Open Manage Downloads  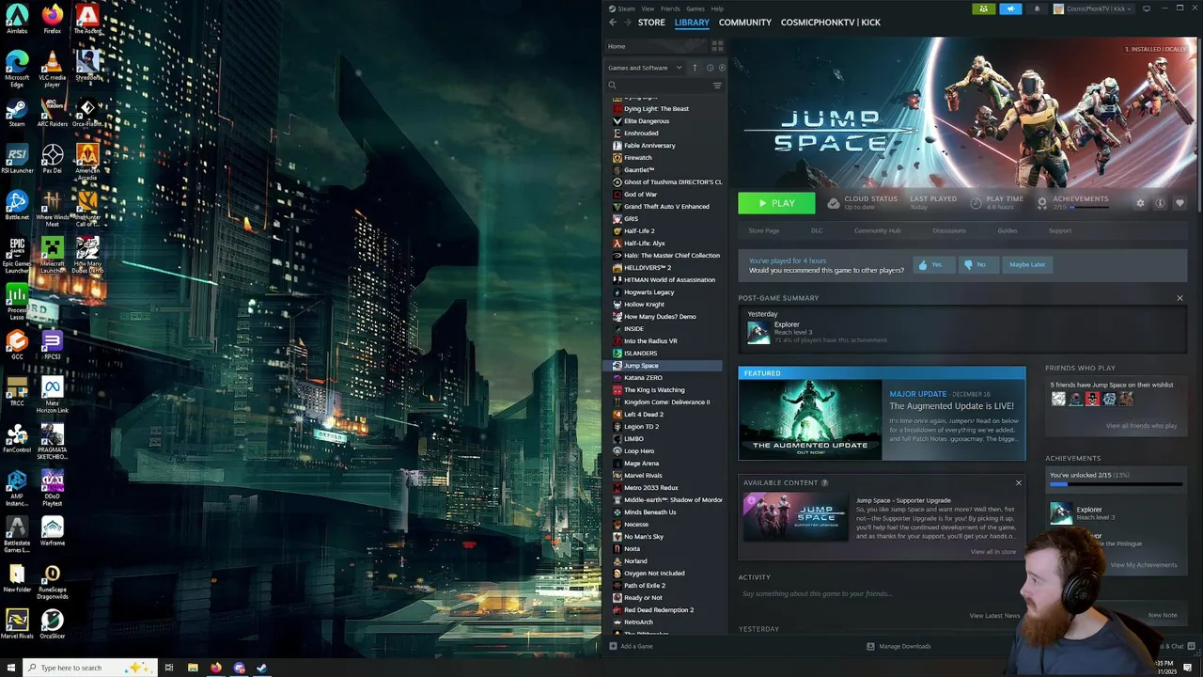coord(898,646)
